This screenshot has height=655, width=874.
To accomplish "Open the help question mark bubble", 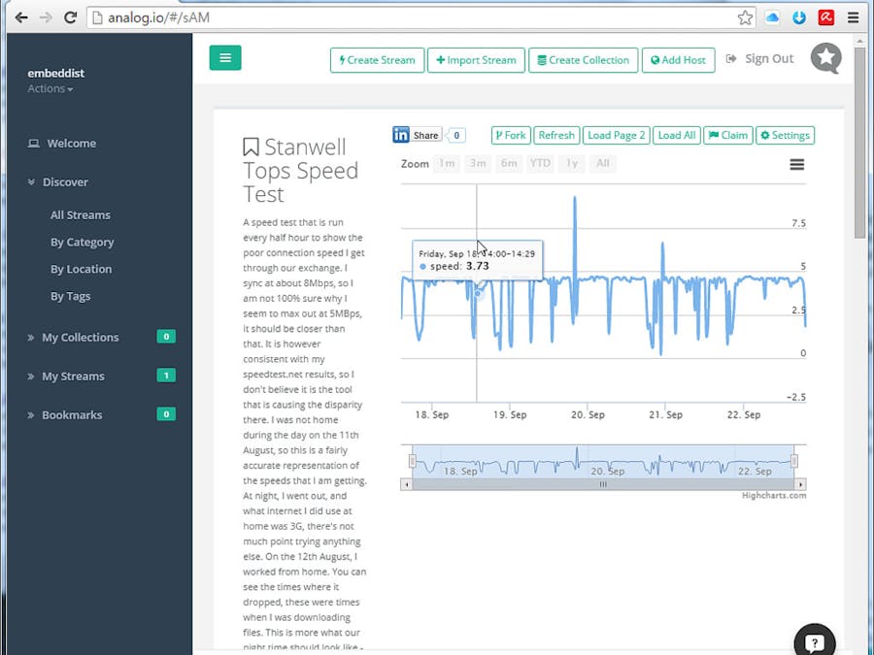I will (x=815, y=640).
